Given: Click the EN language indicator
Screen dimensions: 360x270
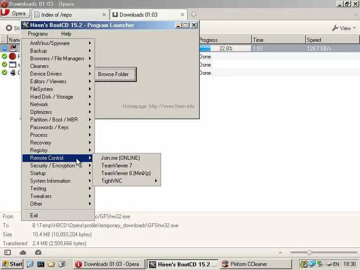Looking at the screenshot, I should pyautogui.click(x=336, y=264).
